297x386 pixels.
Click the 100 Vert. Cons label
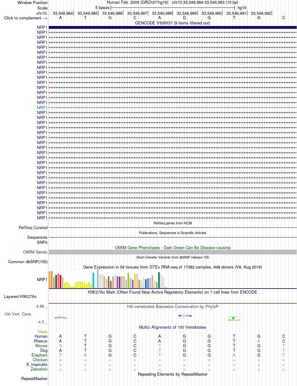click(x=18, y=314)
